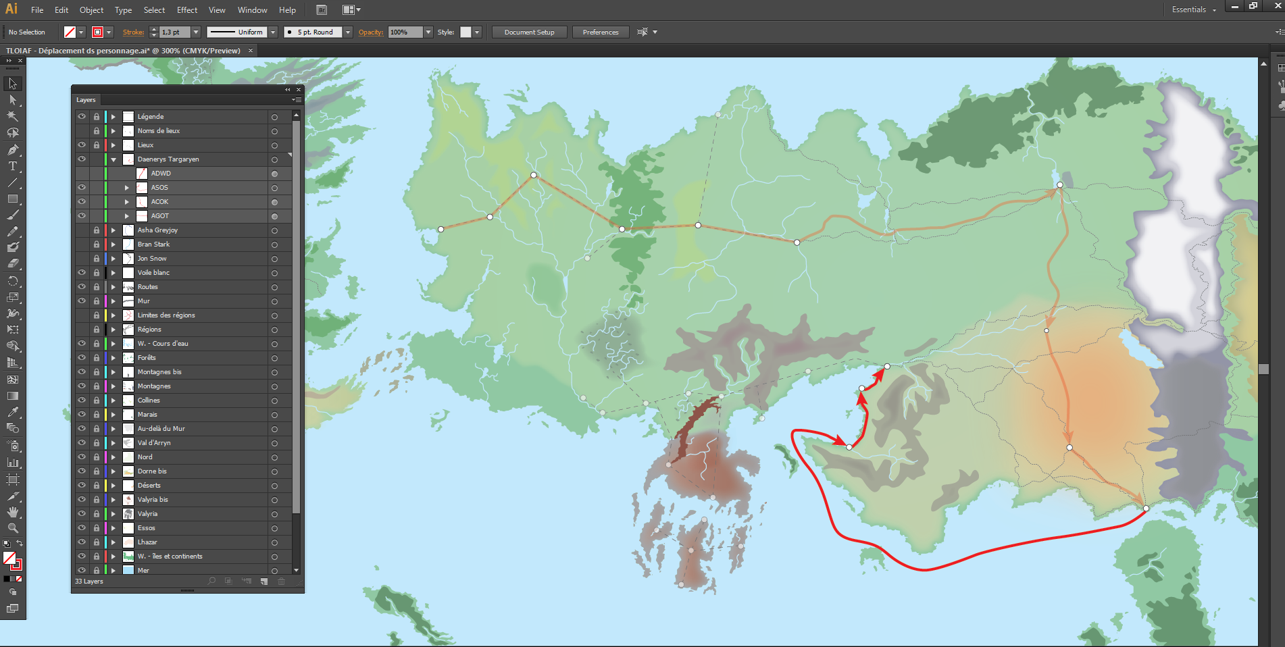Open the 5 pt. Round brush dropdown

(348, 32)
